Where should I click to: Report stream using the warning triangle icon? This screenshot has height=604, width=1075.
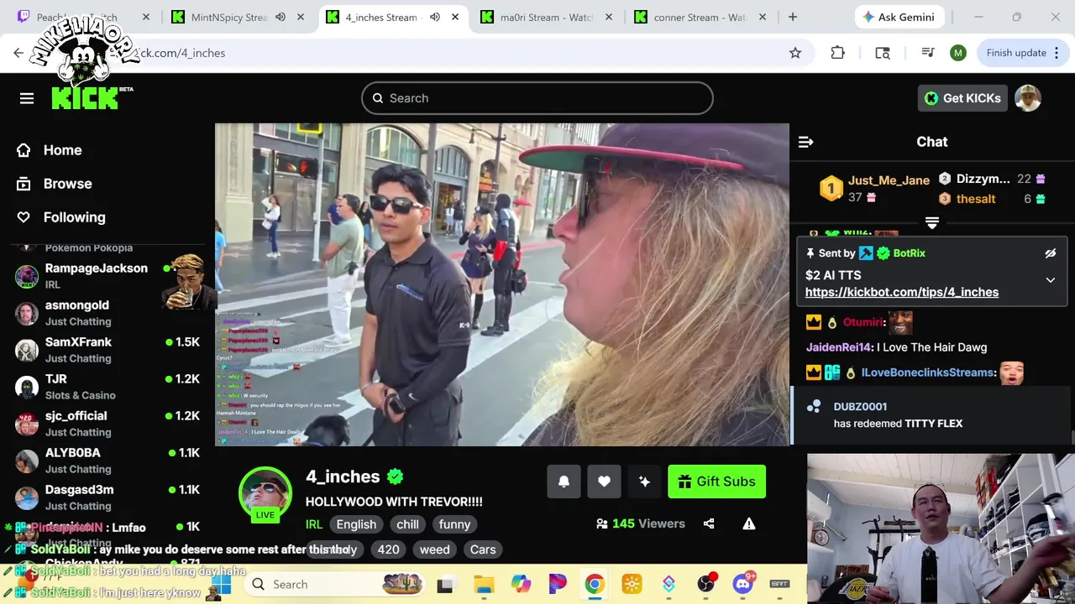pos(749,523)
